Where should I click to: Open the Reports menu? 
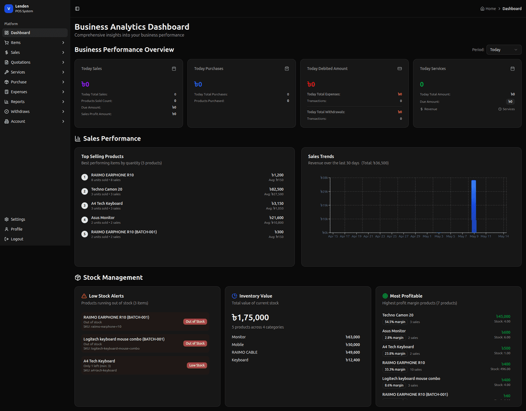point(35,102)
